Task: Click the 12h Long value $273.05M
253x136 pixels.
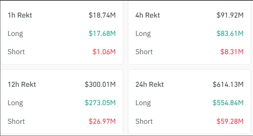Action: click(100, 103)
